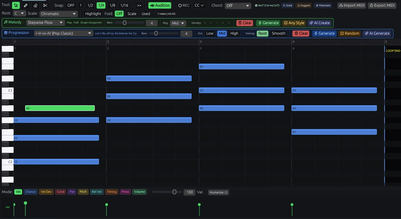The width and height of the screenshot is (401, 219).
Task: Select the eraser tool
Action: point(36,5)
